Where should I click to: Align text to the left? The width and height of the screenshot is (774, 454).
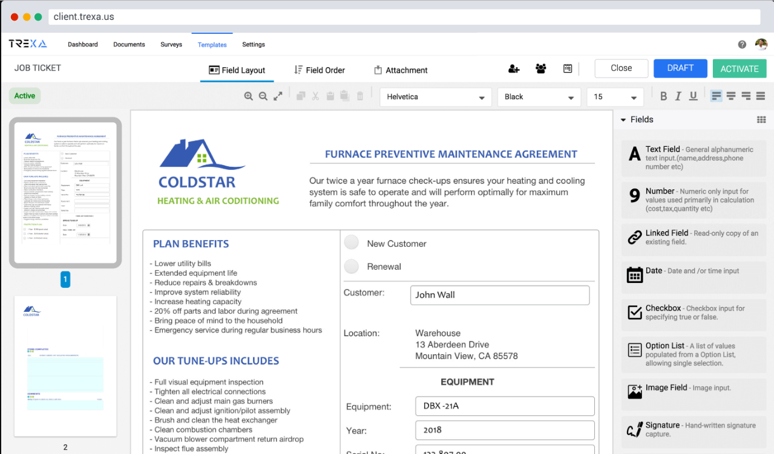(717, 96)
